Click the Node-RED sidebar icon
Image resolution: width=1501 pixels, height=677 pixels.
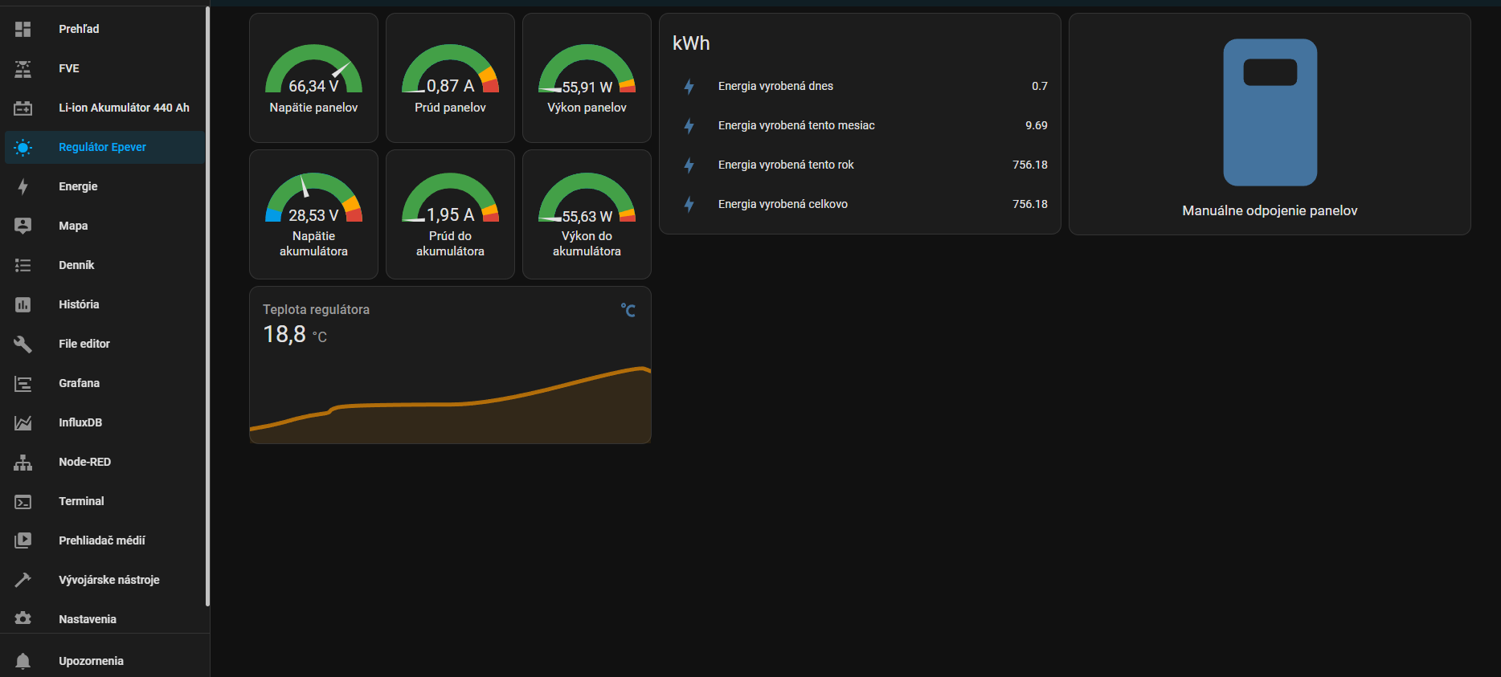click(x=23, y=463)
